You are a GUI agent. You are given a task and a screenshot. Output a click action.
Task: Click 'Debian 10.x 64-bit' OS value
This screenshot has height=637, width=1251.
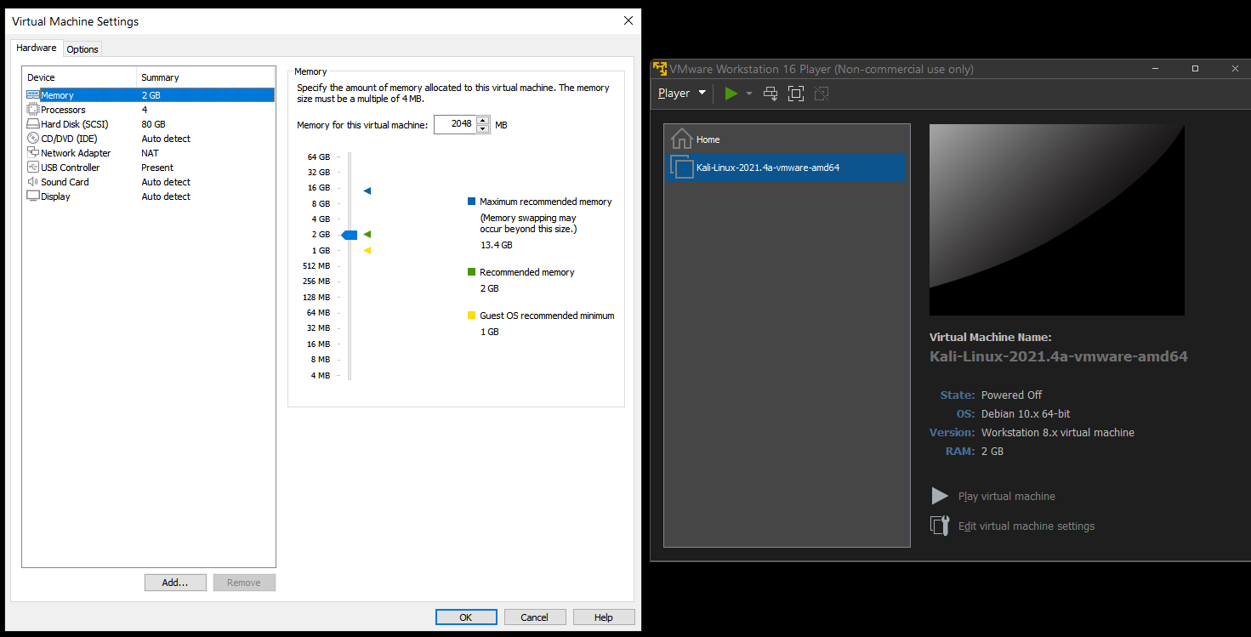(1026, 414)
